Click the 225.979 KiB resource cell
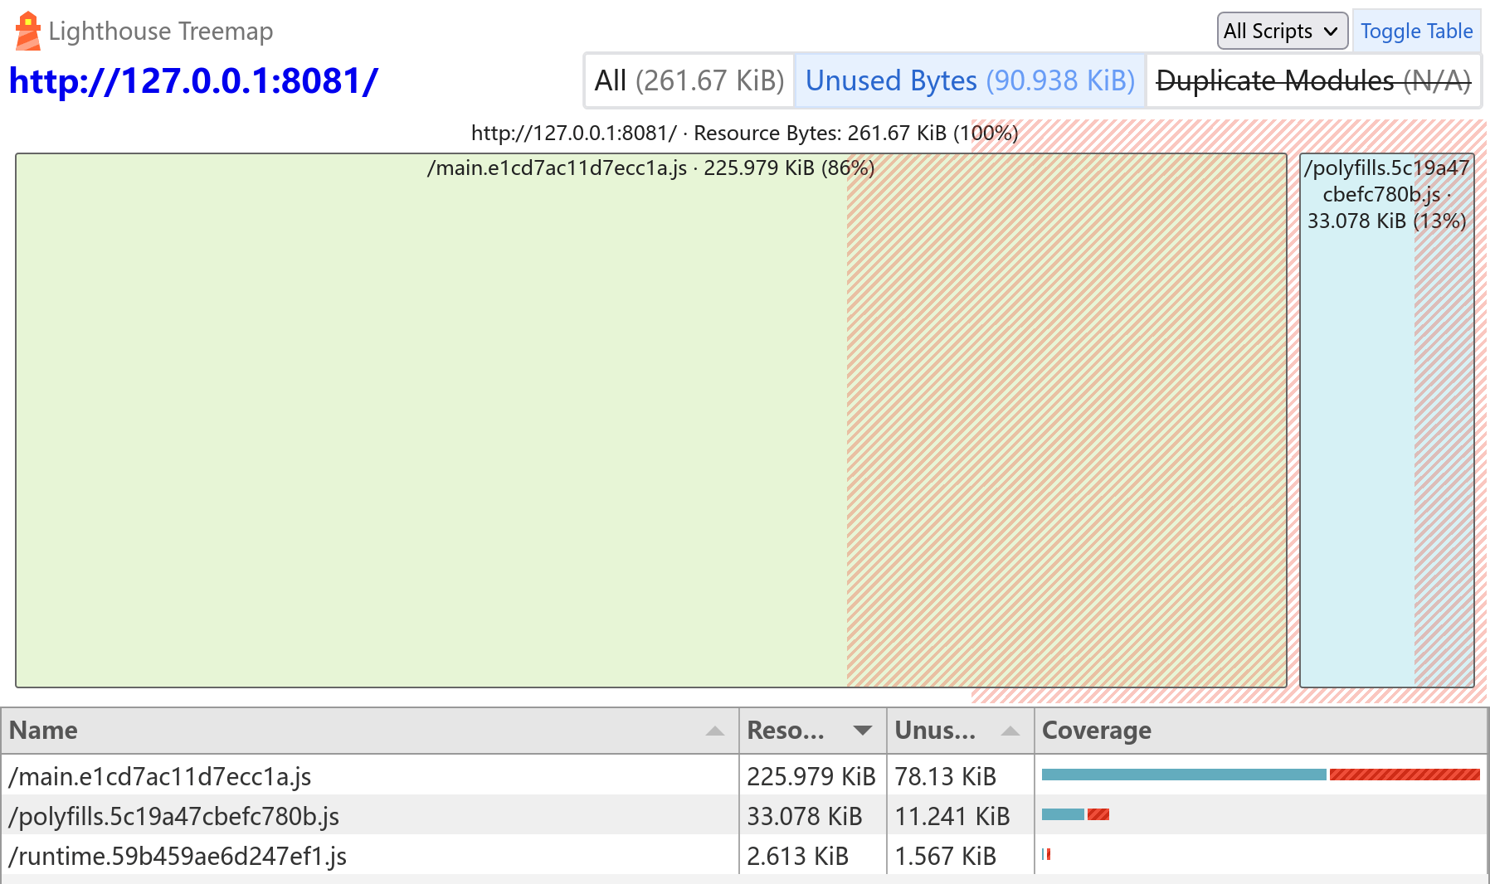This screenshot has width=1490, height=884. (812, 776)
